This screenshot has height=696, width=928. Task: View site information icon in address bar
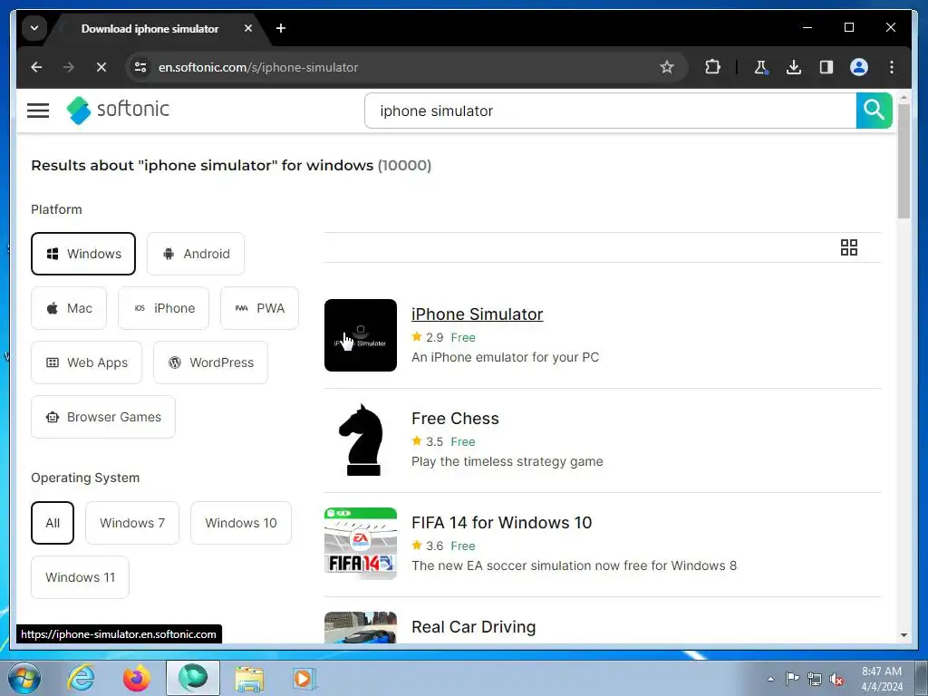tap(140, 67)
